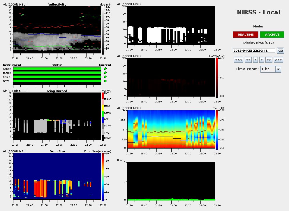Click the DRY? green status indicator
The width and height of the screenshot is (289, 211).
105,81
